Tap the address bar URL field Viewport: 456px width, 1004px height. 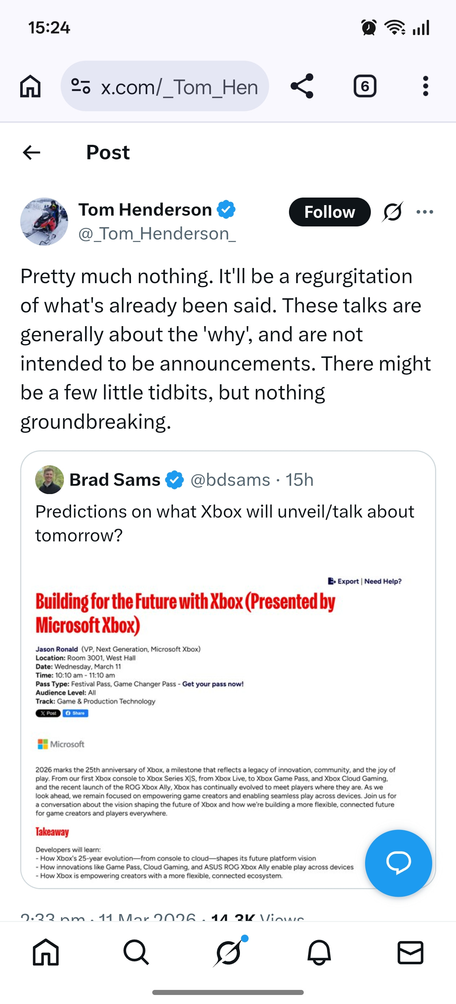click(x=179, y=86)
